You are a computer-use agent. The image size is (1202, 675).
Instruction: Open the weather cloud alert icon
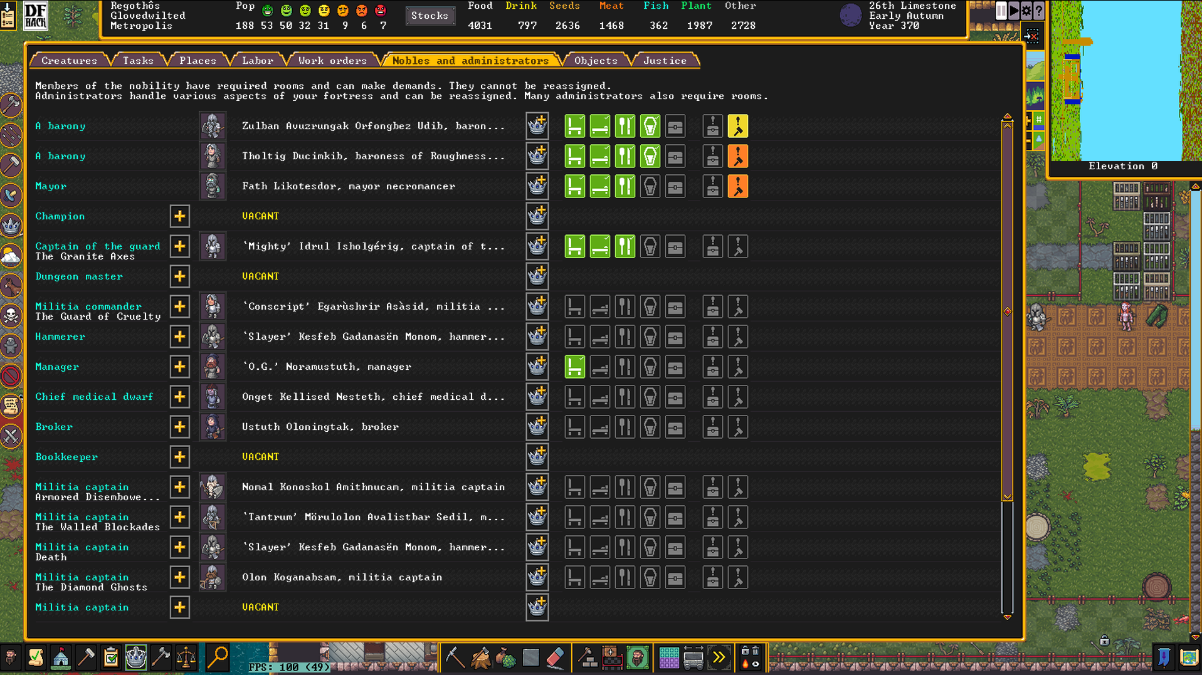11,256
